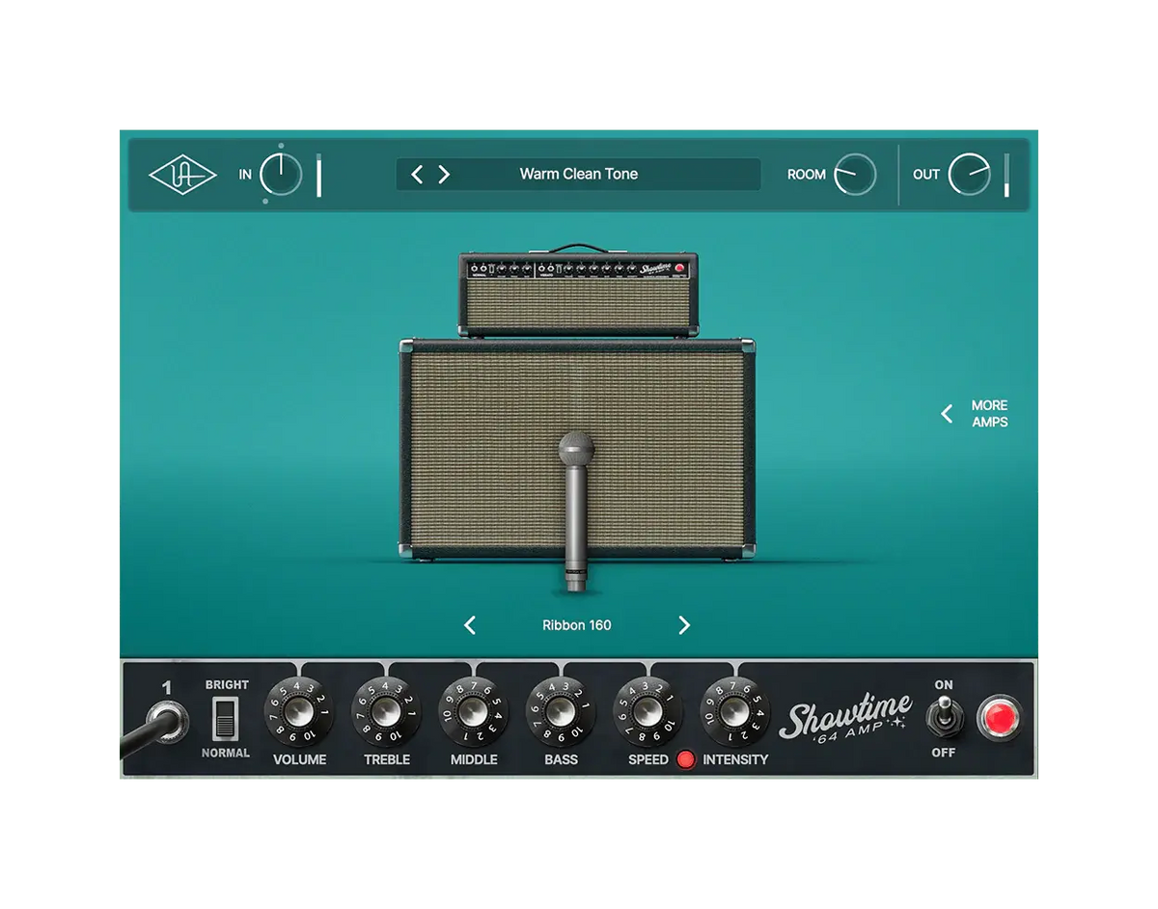This screenshot has width=1158, height=909.
Task: Click the previous microphone chevron near Ribbon 160
Action: (x=470, y=624)
